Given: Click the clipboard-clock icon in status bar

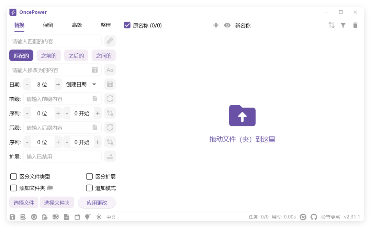Looking at the screenshot, I should (45, 217).
